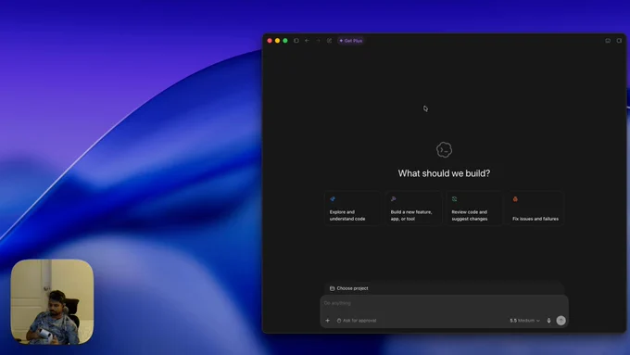Go back with the left arrow

click(x=307, y=41)
